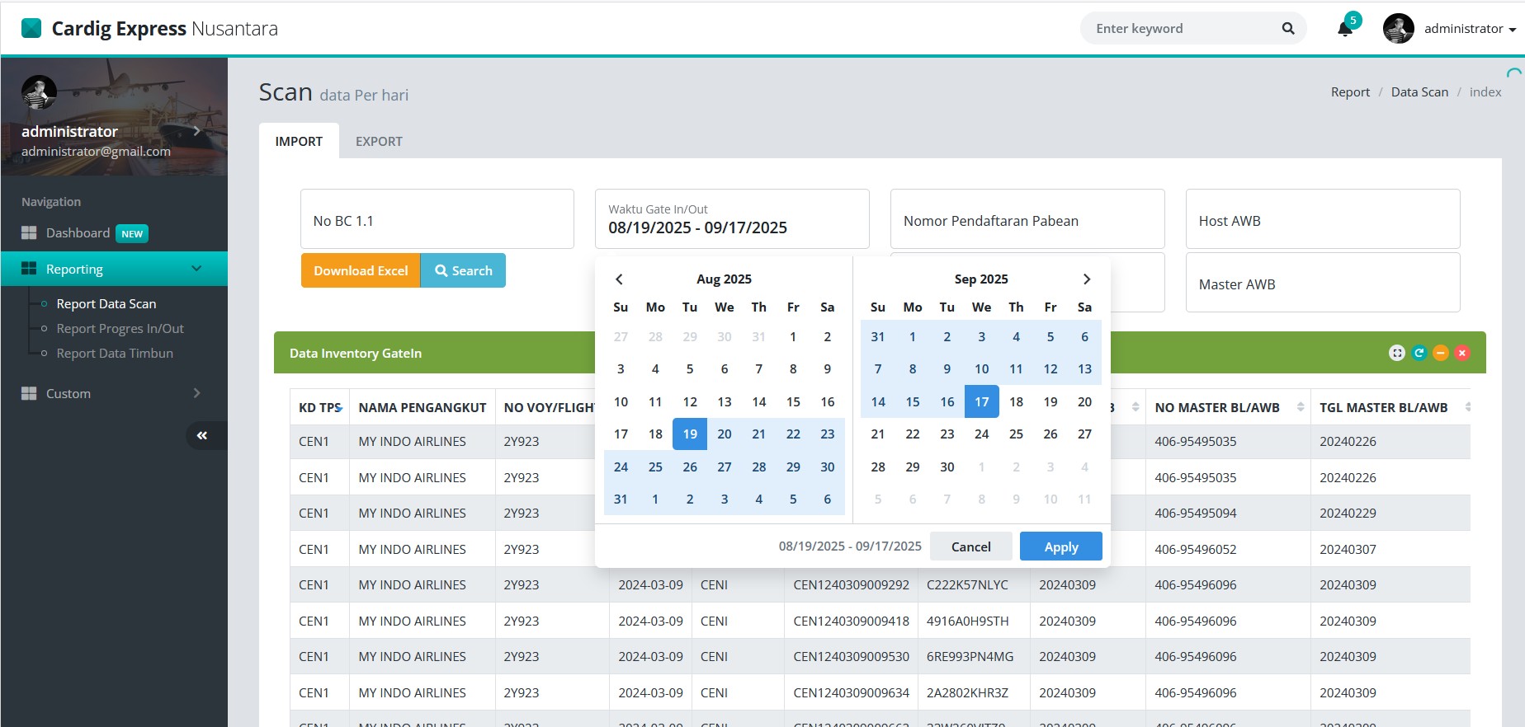Click the notification bell icon
Image resolution: width=1525 pixels, height=727 pixels.
point(1344,29)
